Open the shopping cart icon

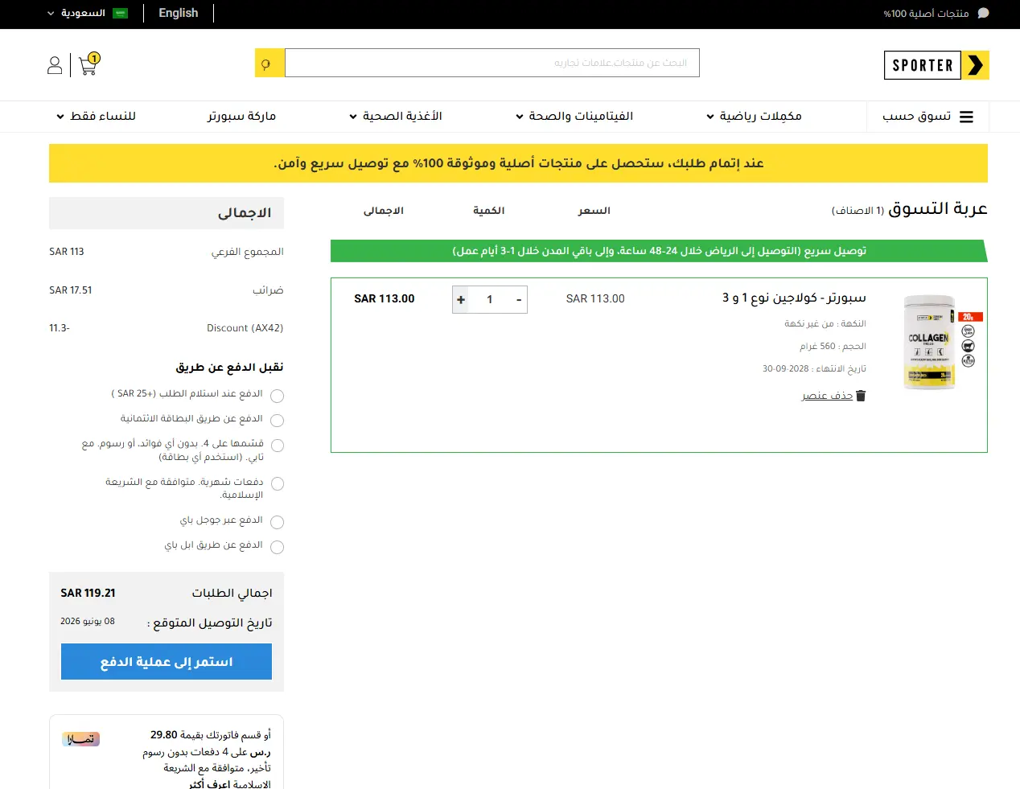[x=88, y=64]
